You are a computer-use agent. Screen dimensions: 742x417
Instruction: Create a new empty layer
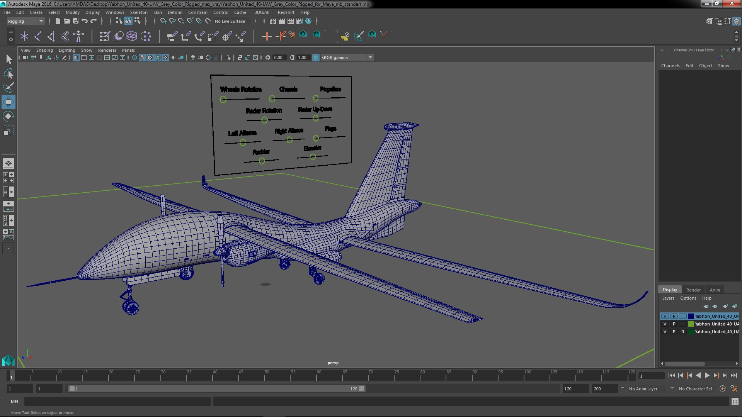pyautogui.click(x=725, y=306)
